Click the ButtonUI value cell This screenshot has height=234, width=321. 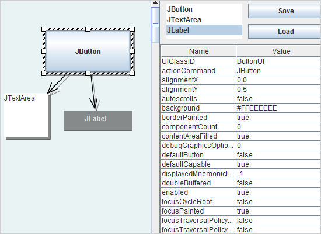[x=278, y=61]
